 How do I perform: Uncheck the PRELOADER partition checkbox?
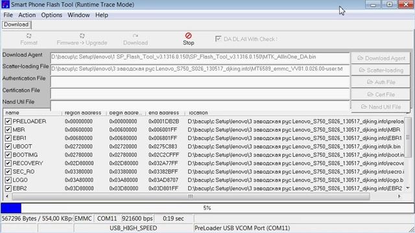(8, 121)
